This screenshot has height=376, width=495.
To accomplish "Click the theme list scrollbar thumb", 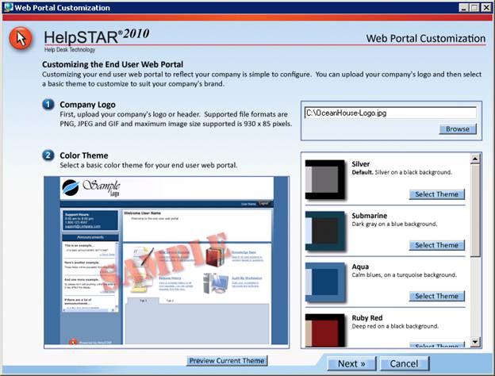I will [475, 210].
